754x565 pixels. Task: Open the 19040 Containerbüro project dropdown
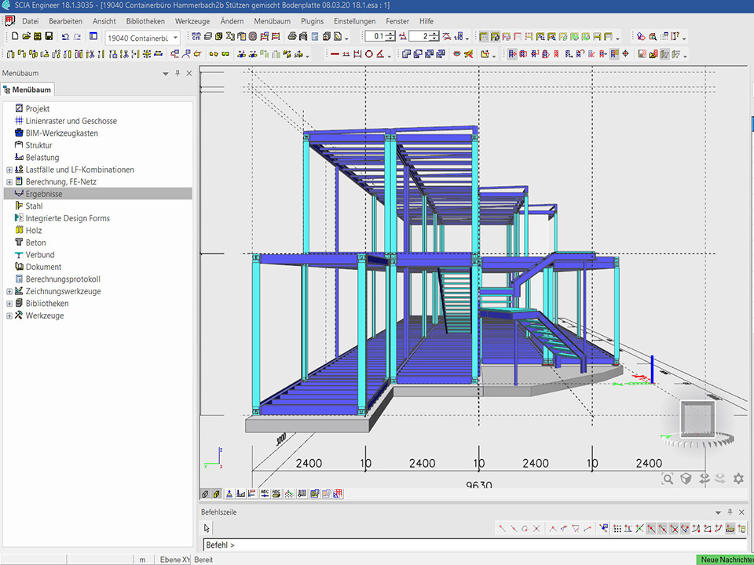(x=175, y=37)
